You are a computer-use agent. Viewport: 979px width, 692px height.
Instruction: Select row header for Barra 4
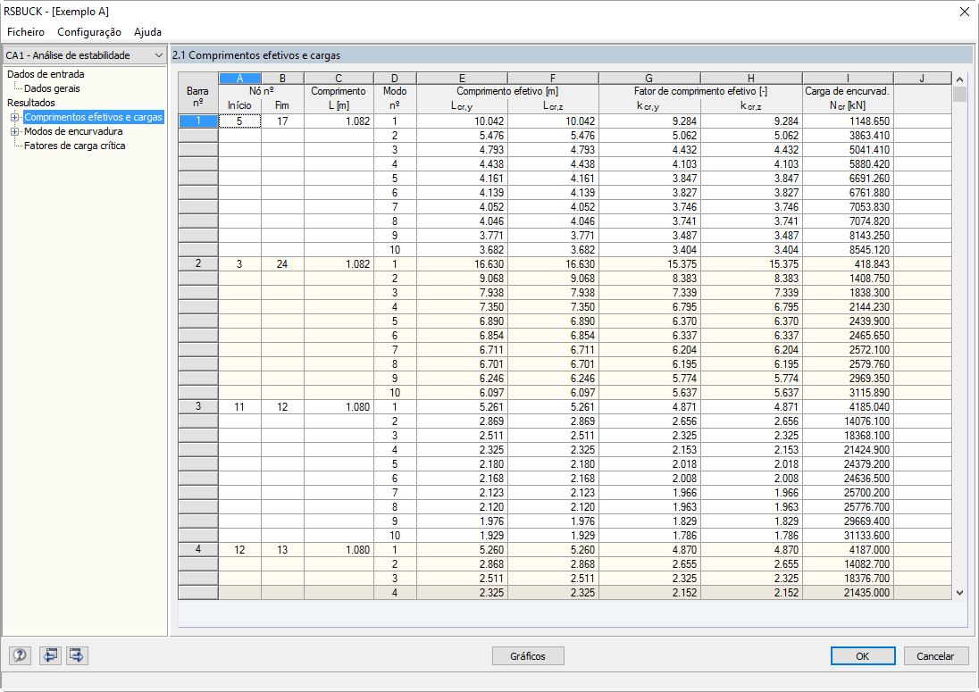(x=198, y=550)
